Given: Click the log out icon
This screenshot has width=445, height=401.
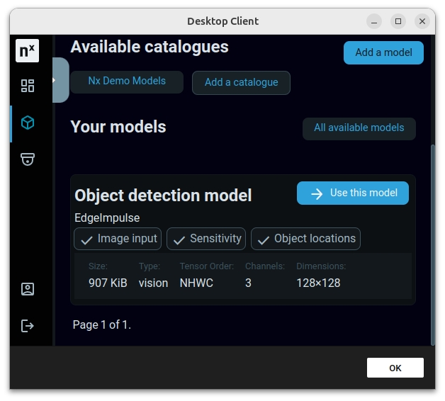Looking at the screenshot, I should (x=28, y=326).
